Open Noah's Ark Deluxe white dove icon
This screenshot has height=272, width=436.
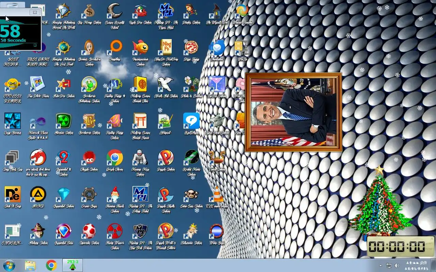tap(166, 84)
